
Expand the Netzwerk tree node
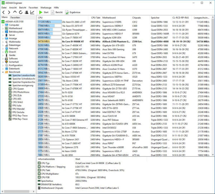tap(3, 49)
